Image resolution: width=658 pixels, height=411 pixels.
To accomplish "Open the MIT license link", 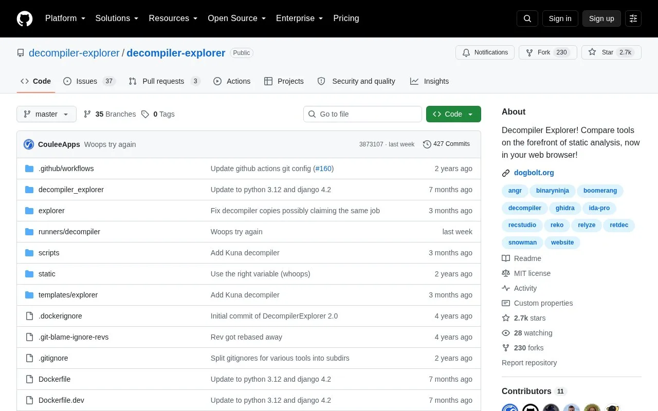I will point(526,273).
